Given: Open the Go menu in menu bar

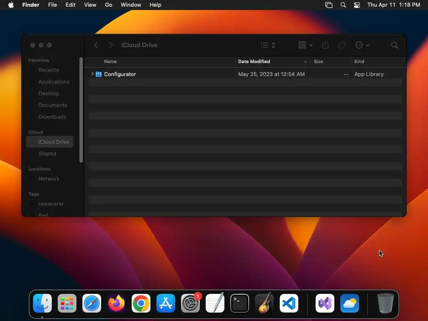Looking at the screenshot, I should tap(108, 5).
